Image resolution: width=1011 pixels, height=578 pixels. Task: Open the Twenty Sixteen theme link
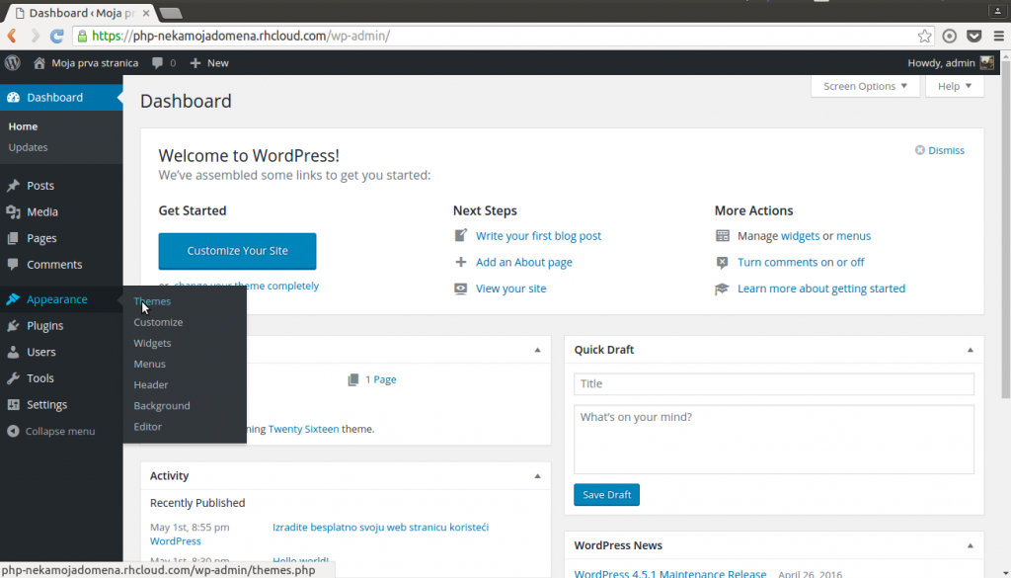tap(304, 429)
